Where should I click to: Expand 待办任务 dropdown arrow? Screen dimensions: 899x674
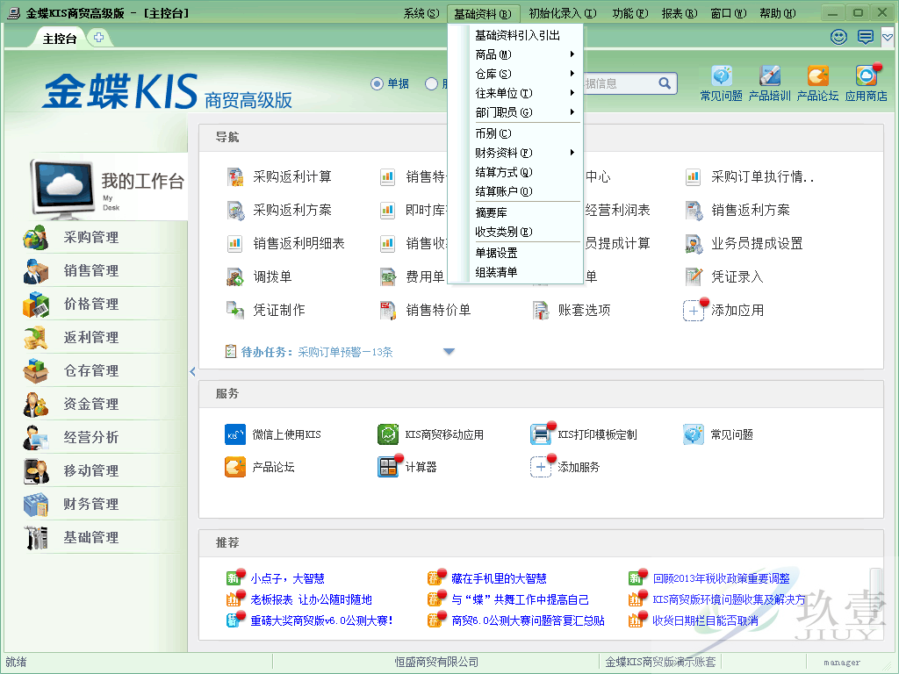click(449, 352)
